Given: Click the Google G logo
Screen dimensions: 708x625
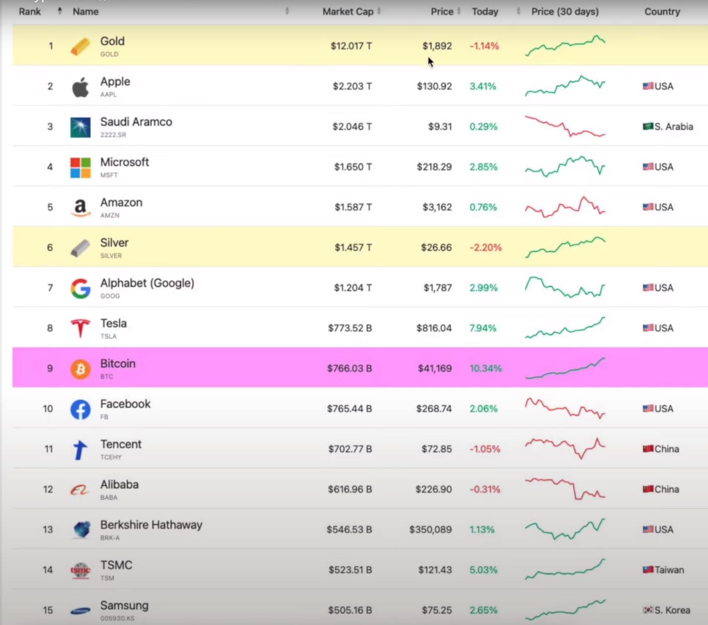Looking at the screenshot, I should (80, 288).
